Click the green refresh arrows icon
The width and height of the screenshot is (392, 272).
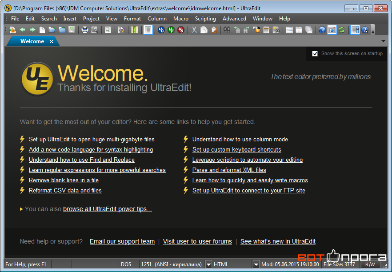(x=342, y=30)
